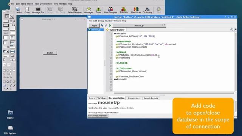The height and width of the screenshot is (136, 242).
Task: Switch to the Errors tab
Action: click(92, 98)
